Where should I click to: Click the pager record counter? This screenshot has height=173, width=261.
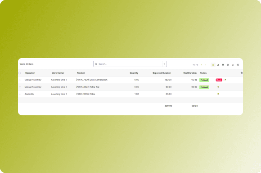195,65
